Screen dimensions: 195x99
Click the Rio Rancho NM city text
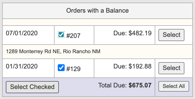coord(82,51)
